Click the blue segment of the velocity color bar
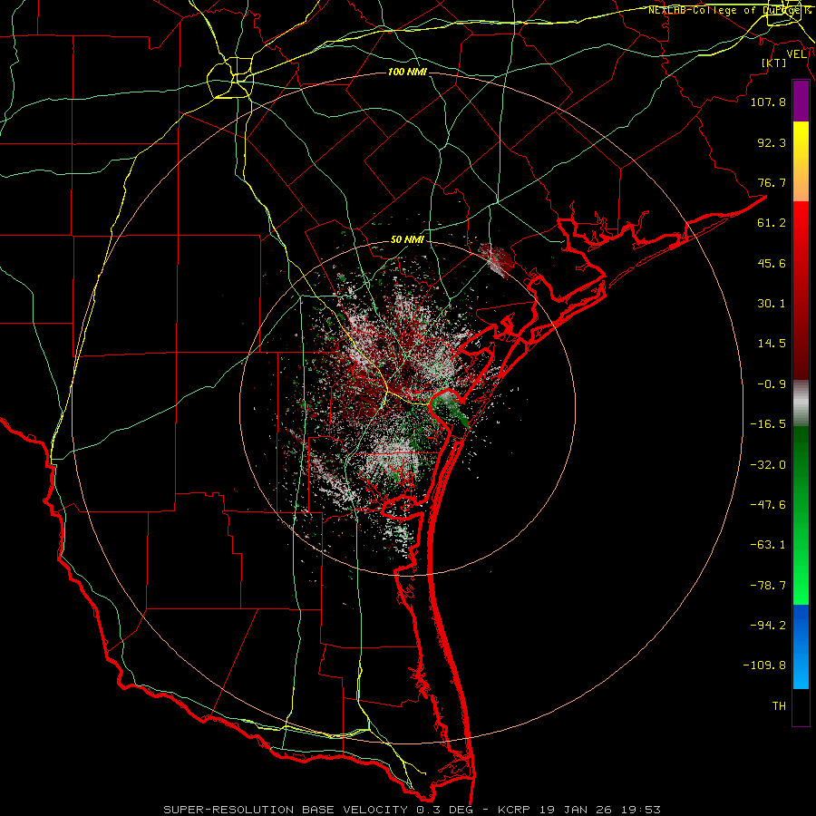 pyautogui.click(x=801, y=646)
